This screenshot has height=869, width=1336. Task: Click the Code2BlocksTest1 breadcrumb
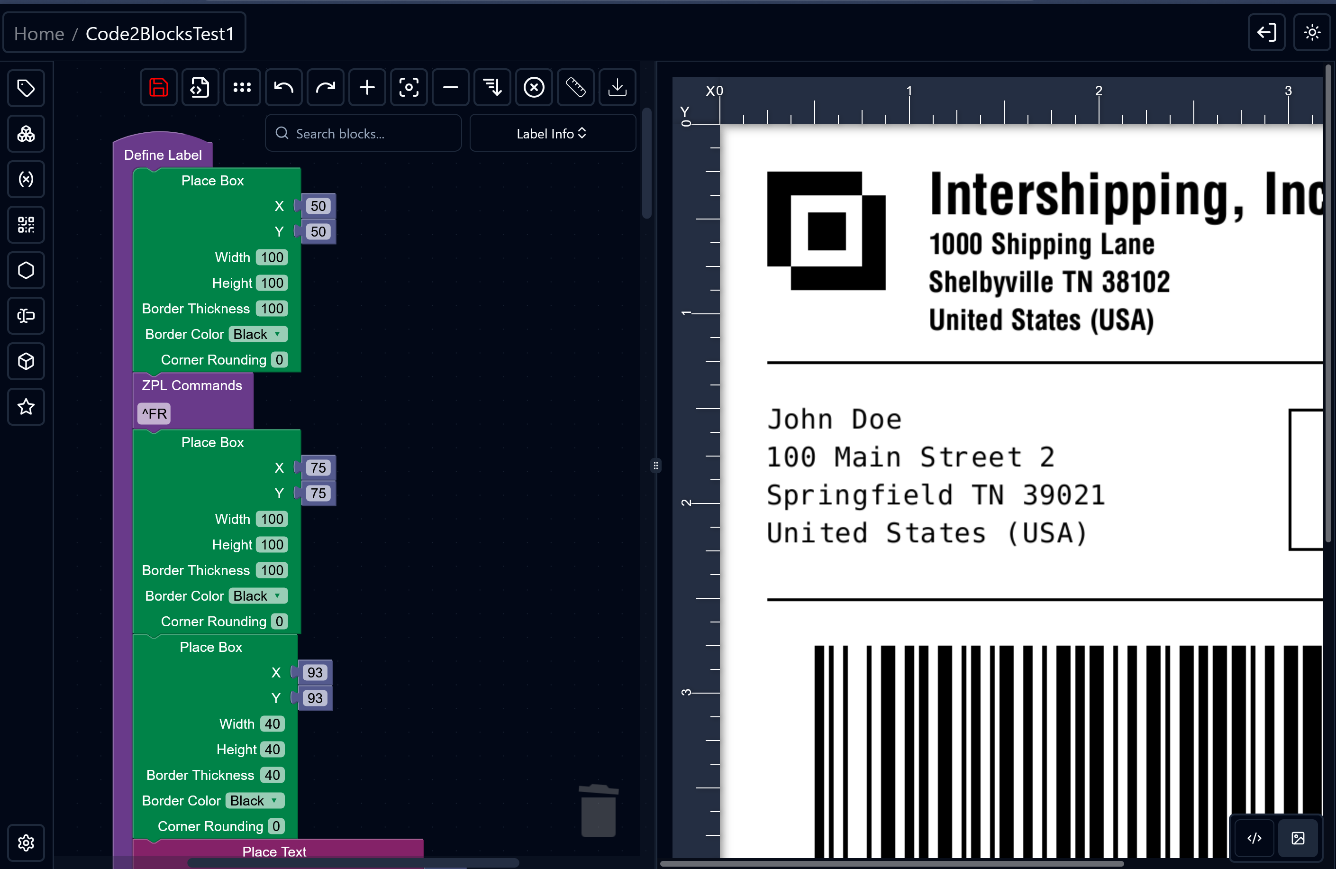[159, 34]
